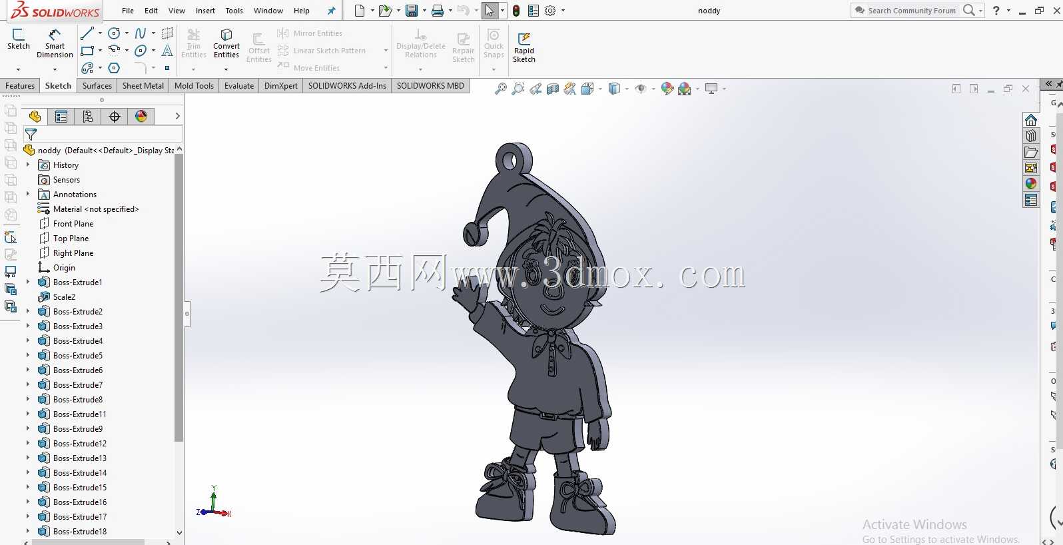
Task: Select the sketch Text tool
Action: click(x=167, y=51)
